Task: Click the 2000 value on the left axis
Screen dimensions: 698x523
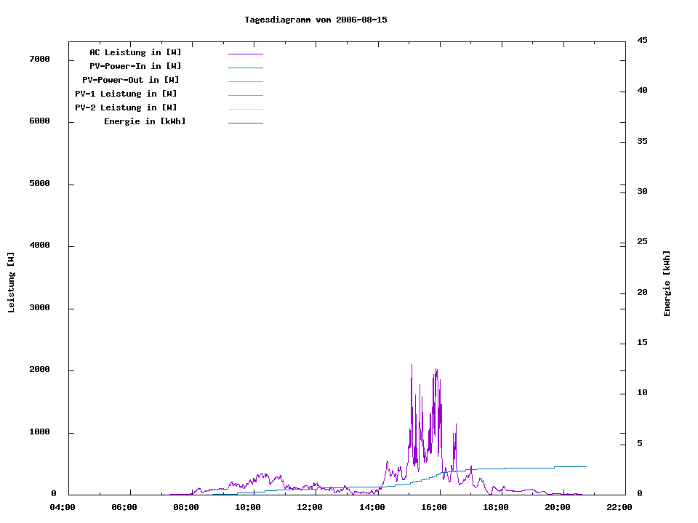Action: tap(39, 370)
